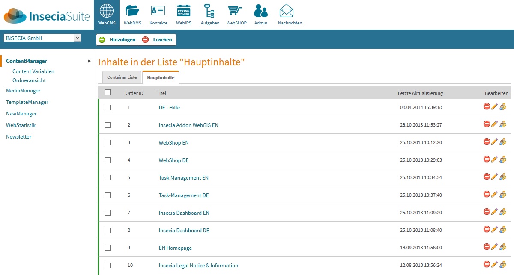Open the INSECIA GmbH company dropdown
514x275 pixels.
click(42, 38)
